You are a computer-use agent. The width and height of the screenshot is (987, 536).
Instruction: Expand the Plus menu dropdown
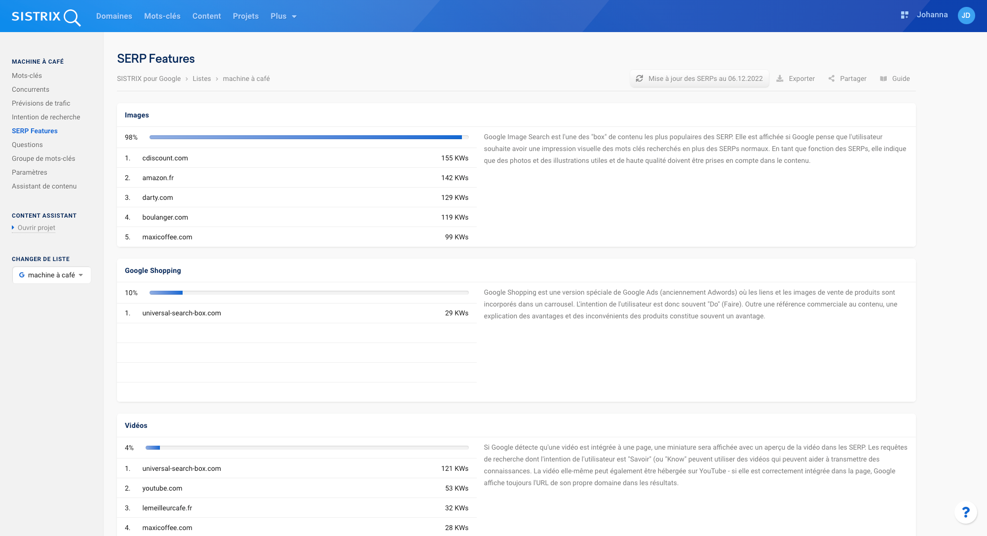point(283,16)
